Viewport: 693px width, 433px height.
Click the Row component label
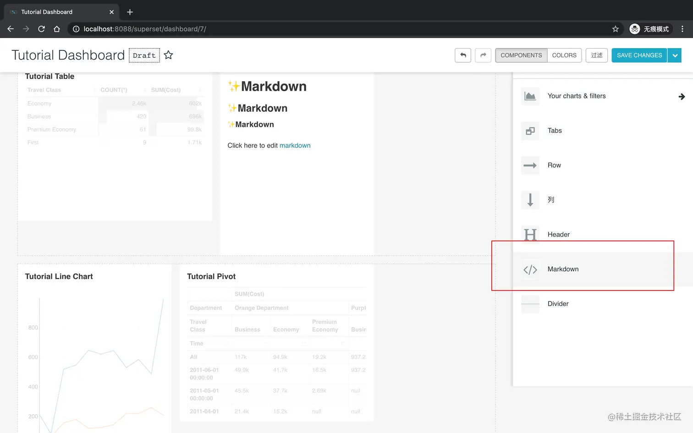pyautogui.click(x=554, y=165)
